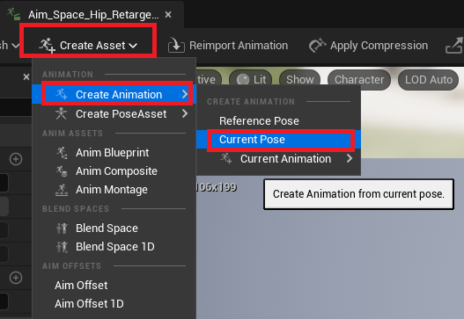Image resolution: width=464 pixels, height=319 pixels.
Task: Open the Character viewport menu
Action: tap(359, 79)
